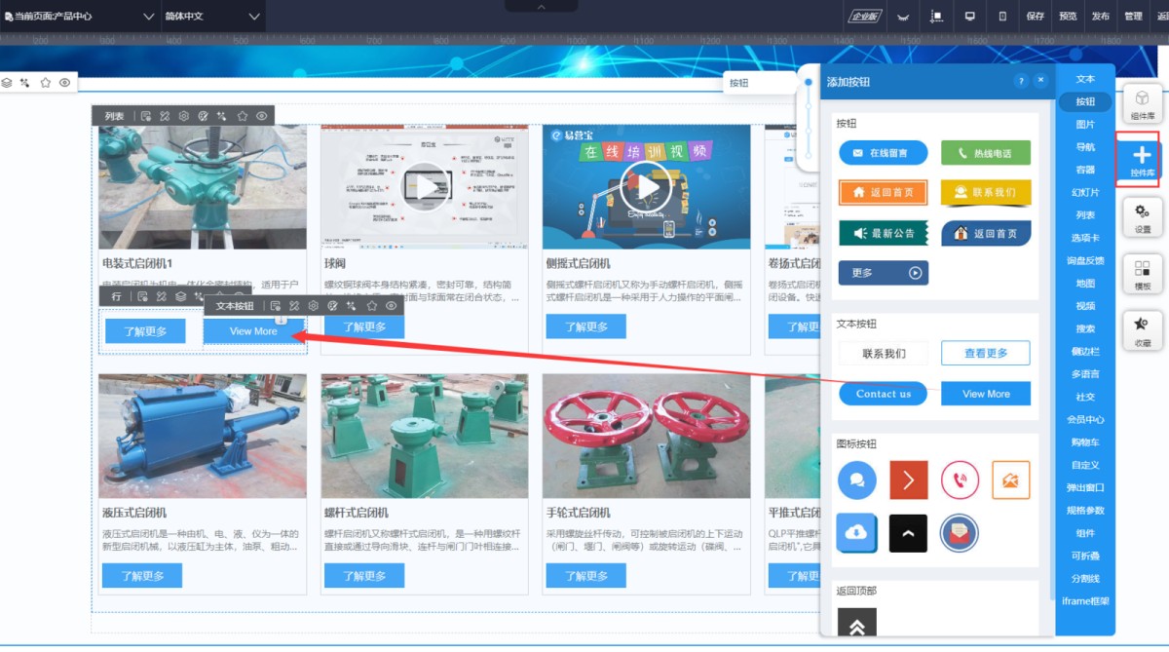The width and height of the screenshot is (1169, 652).
Task: Click the gear settings icon in 列表 toolbar
Action: (x=183, y=116)
